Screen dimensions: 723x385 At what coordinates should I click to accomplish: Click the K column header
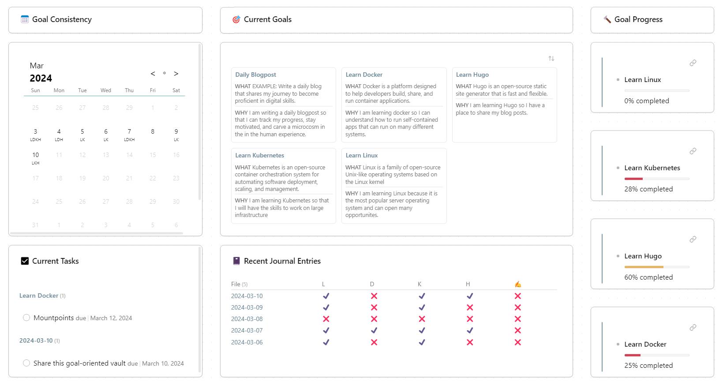tap(420, 284)
